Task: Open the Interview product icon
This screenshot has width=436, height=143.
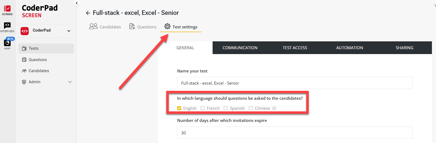Action: [7, 25]
